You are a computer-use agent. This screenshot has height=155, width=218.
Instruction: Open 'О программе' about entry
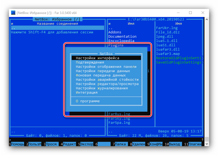(x=88, y=101)
